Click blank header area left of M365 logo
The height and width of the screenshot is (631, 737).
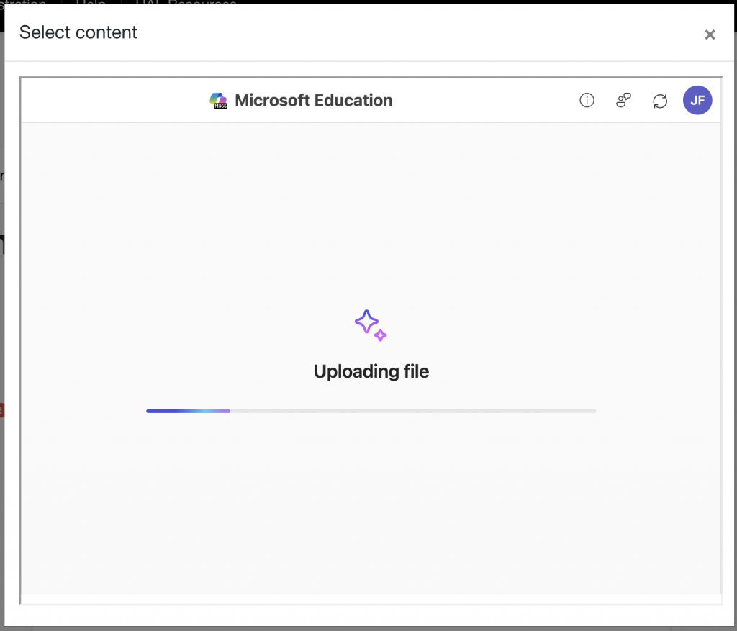pos(108,101)
